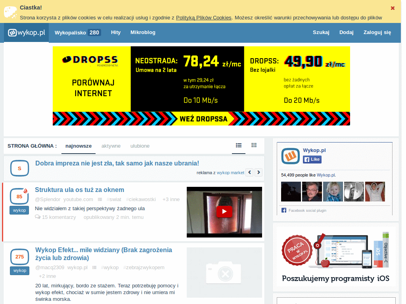This screenshot has width=406, height=304.
Task: Open the 'Wykop Efekt... mile widziany' post
Action: tap(103, 254)
